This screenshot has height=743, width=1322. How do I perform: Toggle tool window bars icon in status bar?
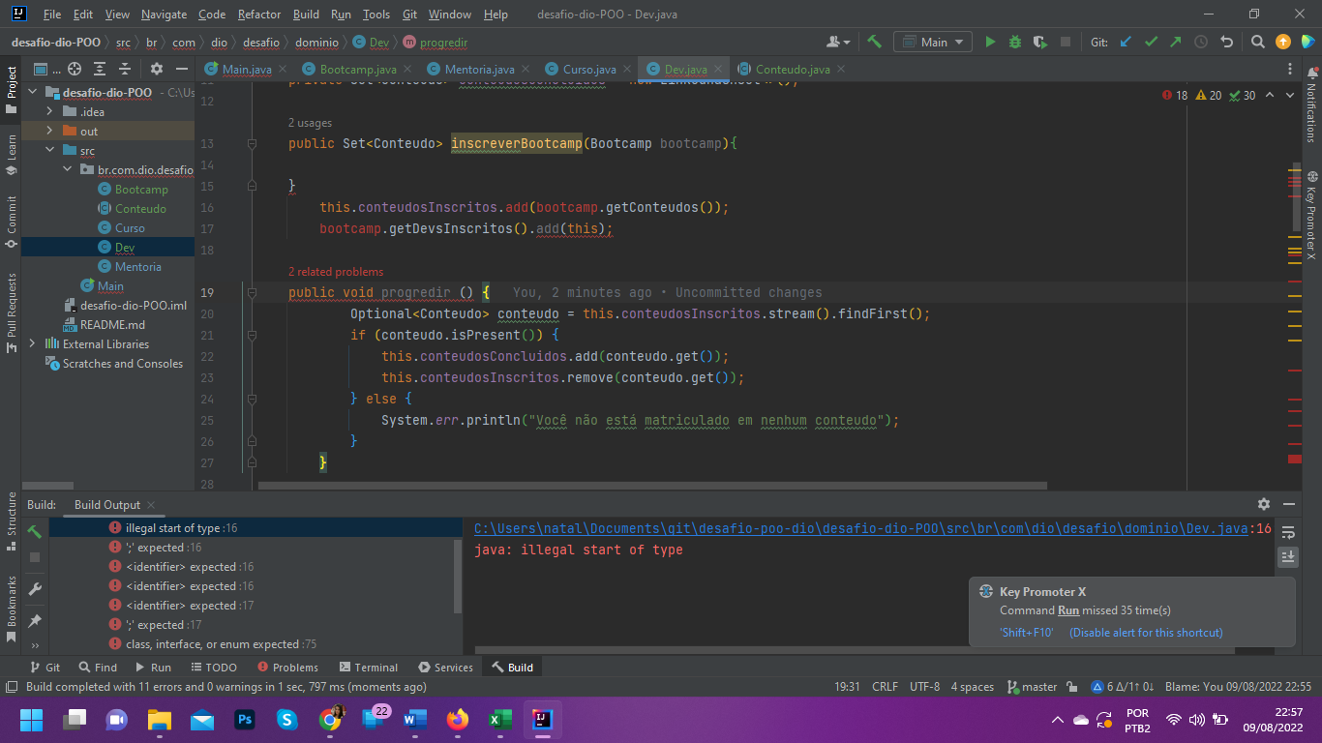tap(12, 687)
